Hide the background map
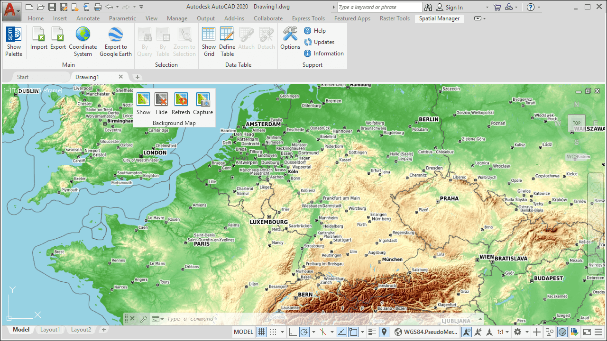 click(x=161, y=104)
